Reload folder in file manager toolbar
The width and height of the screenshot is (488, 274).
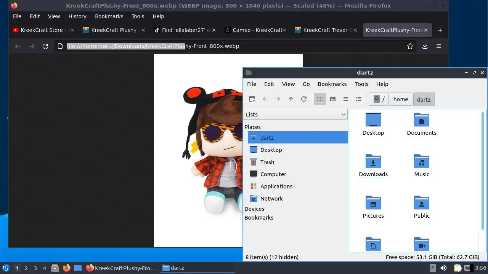click(x=304, y=99)
